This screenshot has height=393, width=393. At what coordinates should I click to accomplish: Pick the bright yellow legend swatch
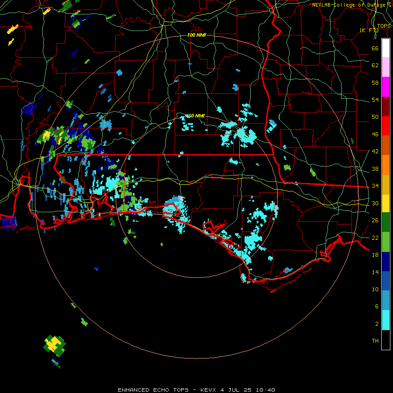386,203
